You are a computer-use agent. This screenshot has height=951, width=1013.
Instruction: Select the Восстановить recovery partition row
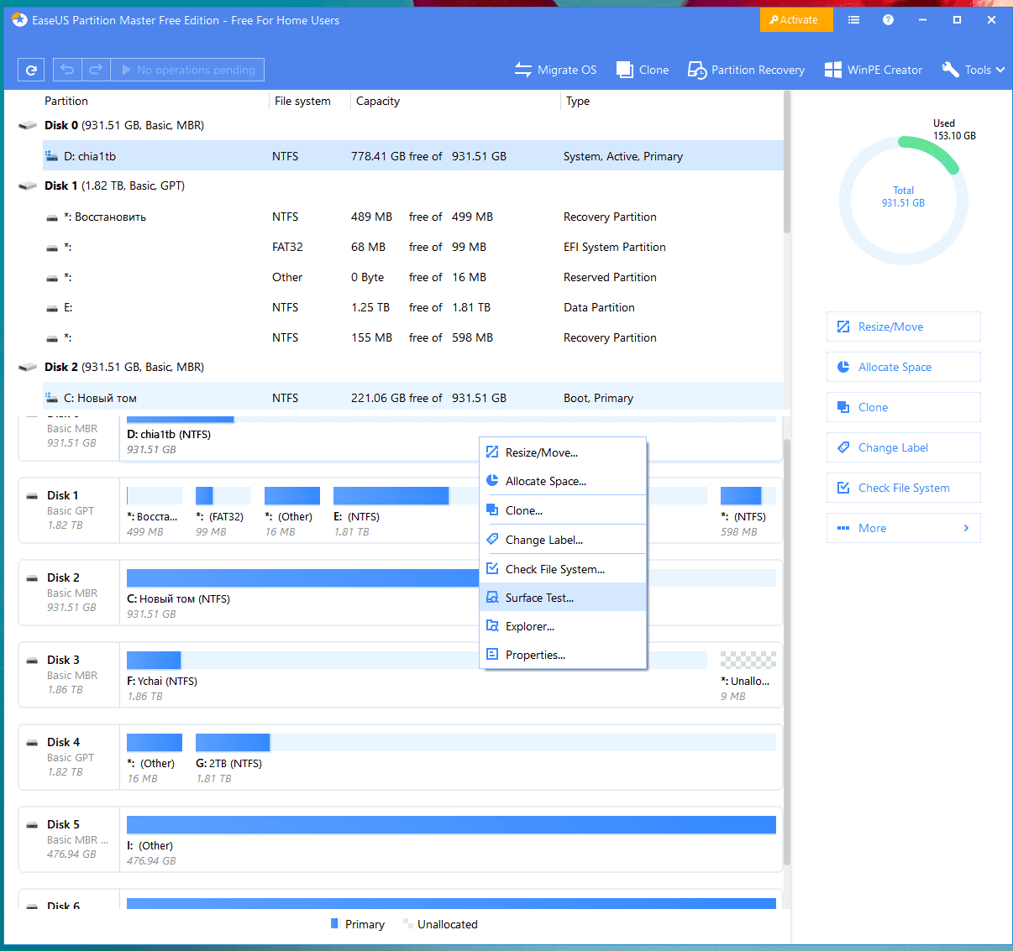pos(412,217)
